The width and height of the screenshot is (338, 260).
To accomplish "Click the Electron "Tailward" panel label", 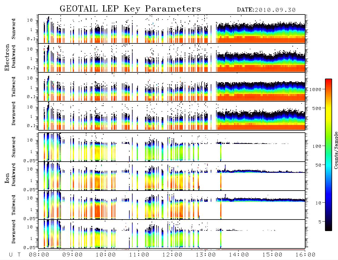I will coord(14,87).
